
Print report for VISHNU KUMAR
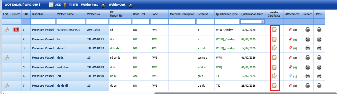pos(308,30)
